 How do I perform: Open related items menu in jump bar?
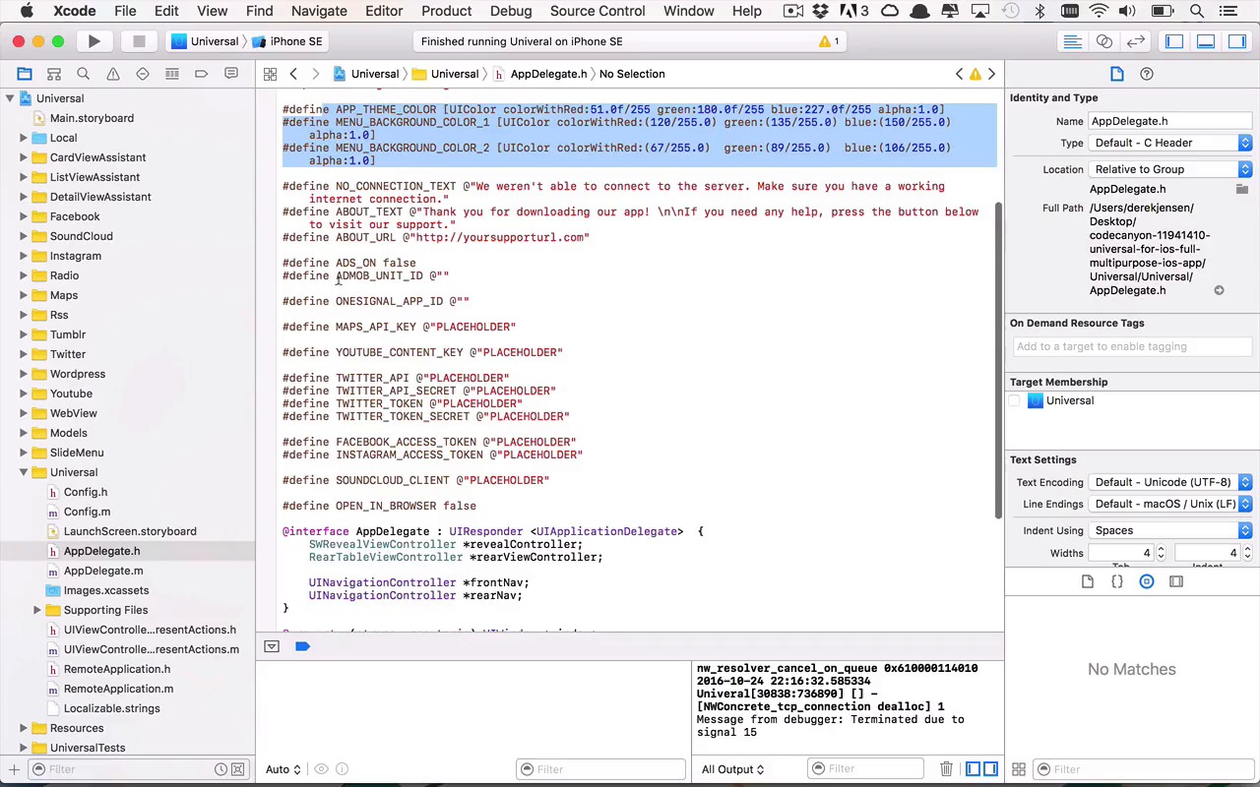coord(270,74)
